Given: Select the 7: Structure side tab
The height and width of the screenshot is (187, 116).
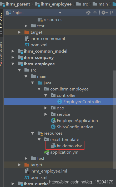Looking at the screenshot, I should [1, 51].
